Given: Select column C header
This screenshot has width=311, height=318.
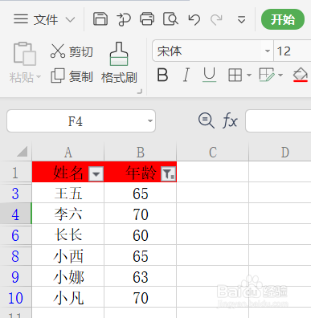Looking at the screenshot, I should pyautogui.click(x=213, y=152).
